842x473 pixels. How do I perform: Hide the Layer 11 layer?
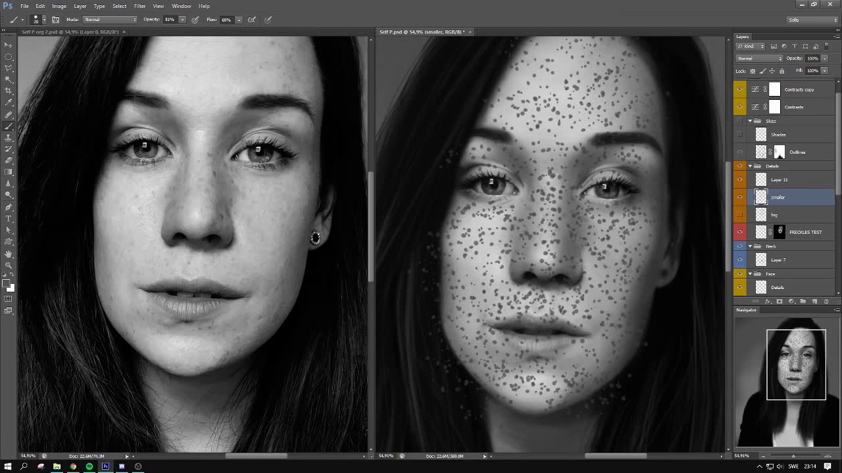coord(740,179)
